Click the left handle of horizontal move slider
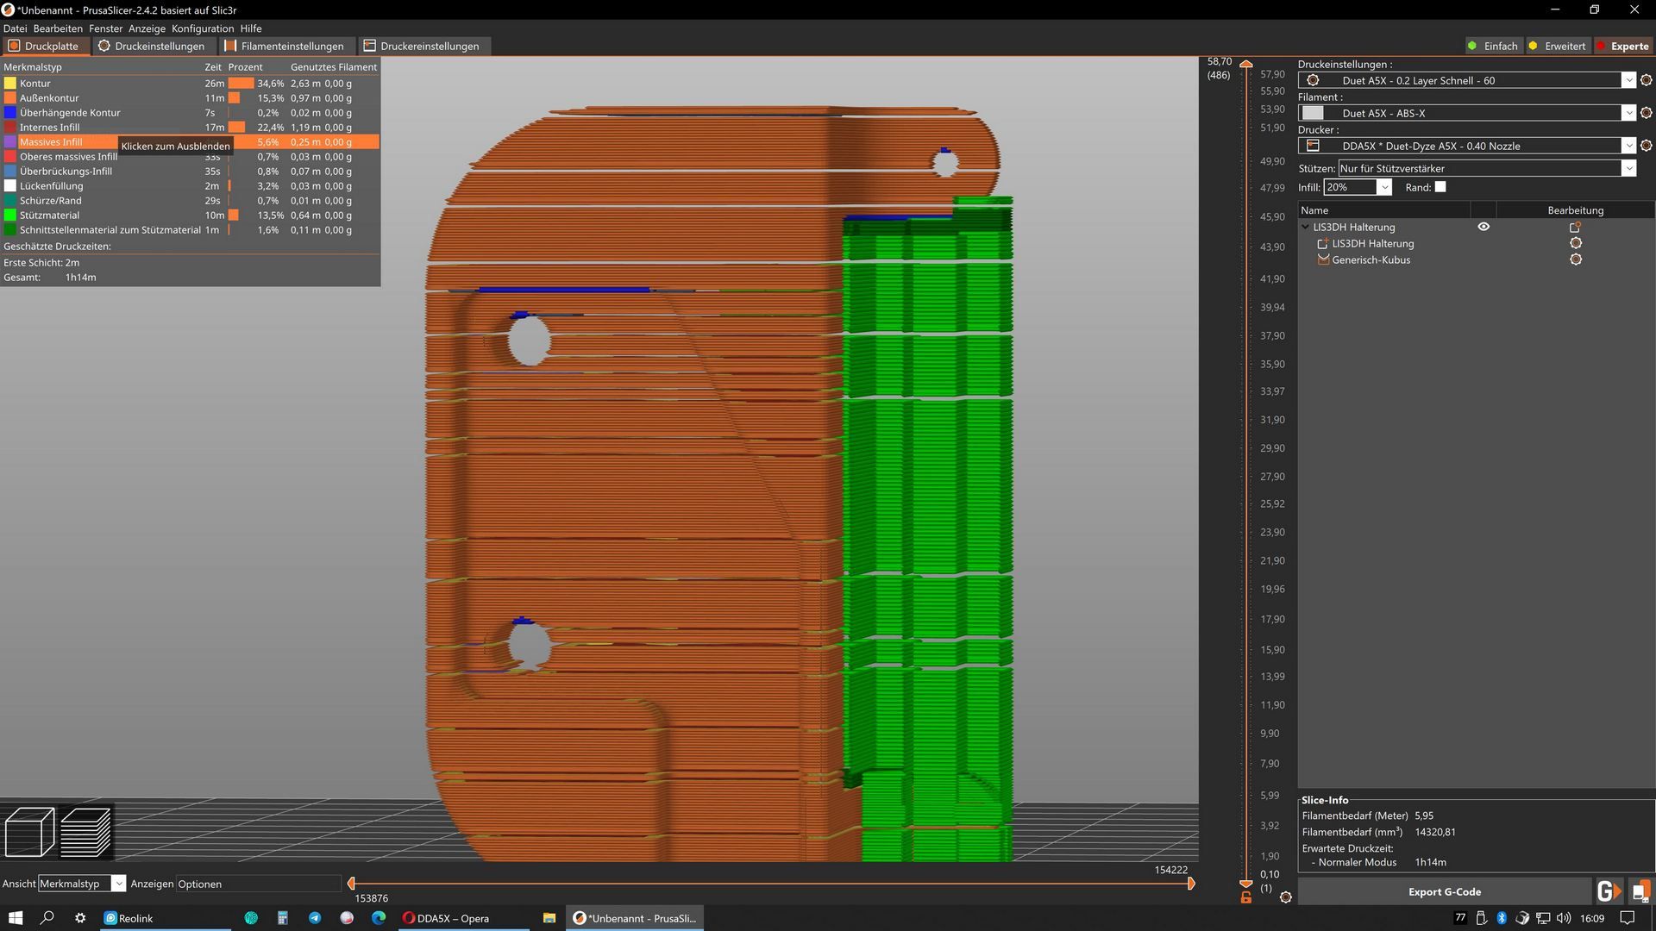 351,883
